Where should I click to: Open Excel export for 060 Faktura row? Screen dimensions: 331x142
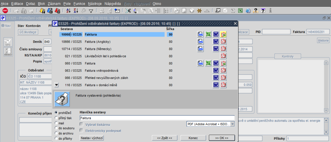pyautogui.click(x=208, y=63)
